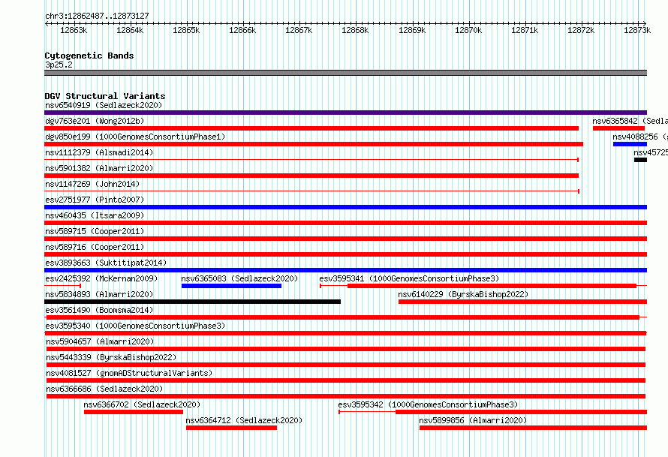The image size is (668, 457).
Task: Select the red nsv6366702 variant bar
Action: [x=134, y=412]
